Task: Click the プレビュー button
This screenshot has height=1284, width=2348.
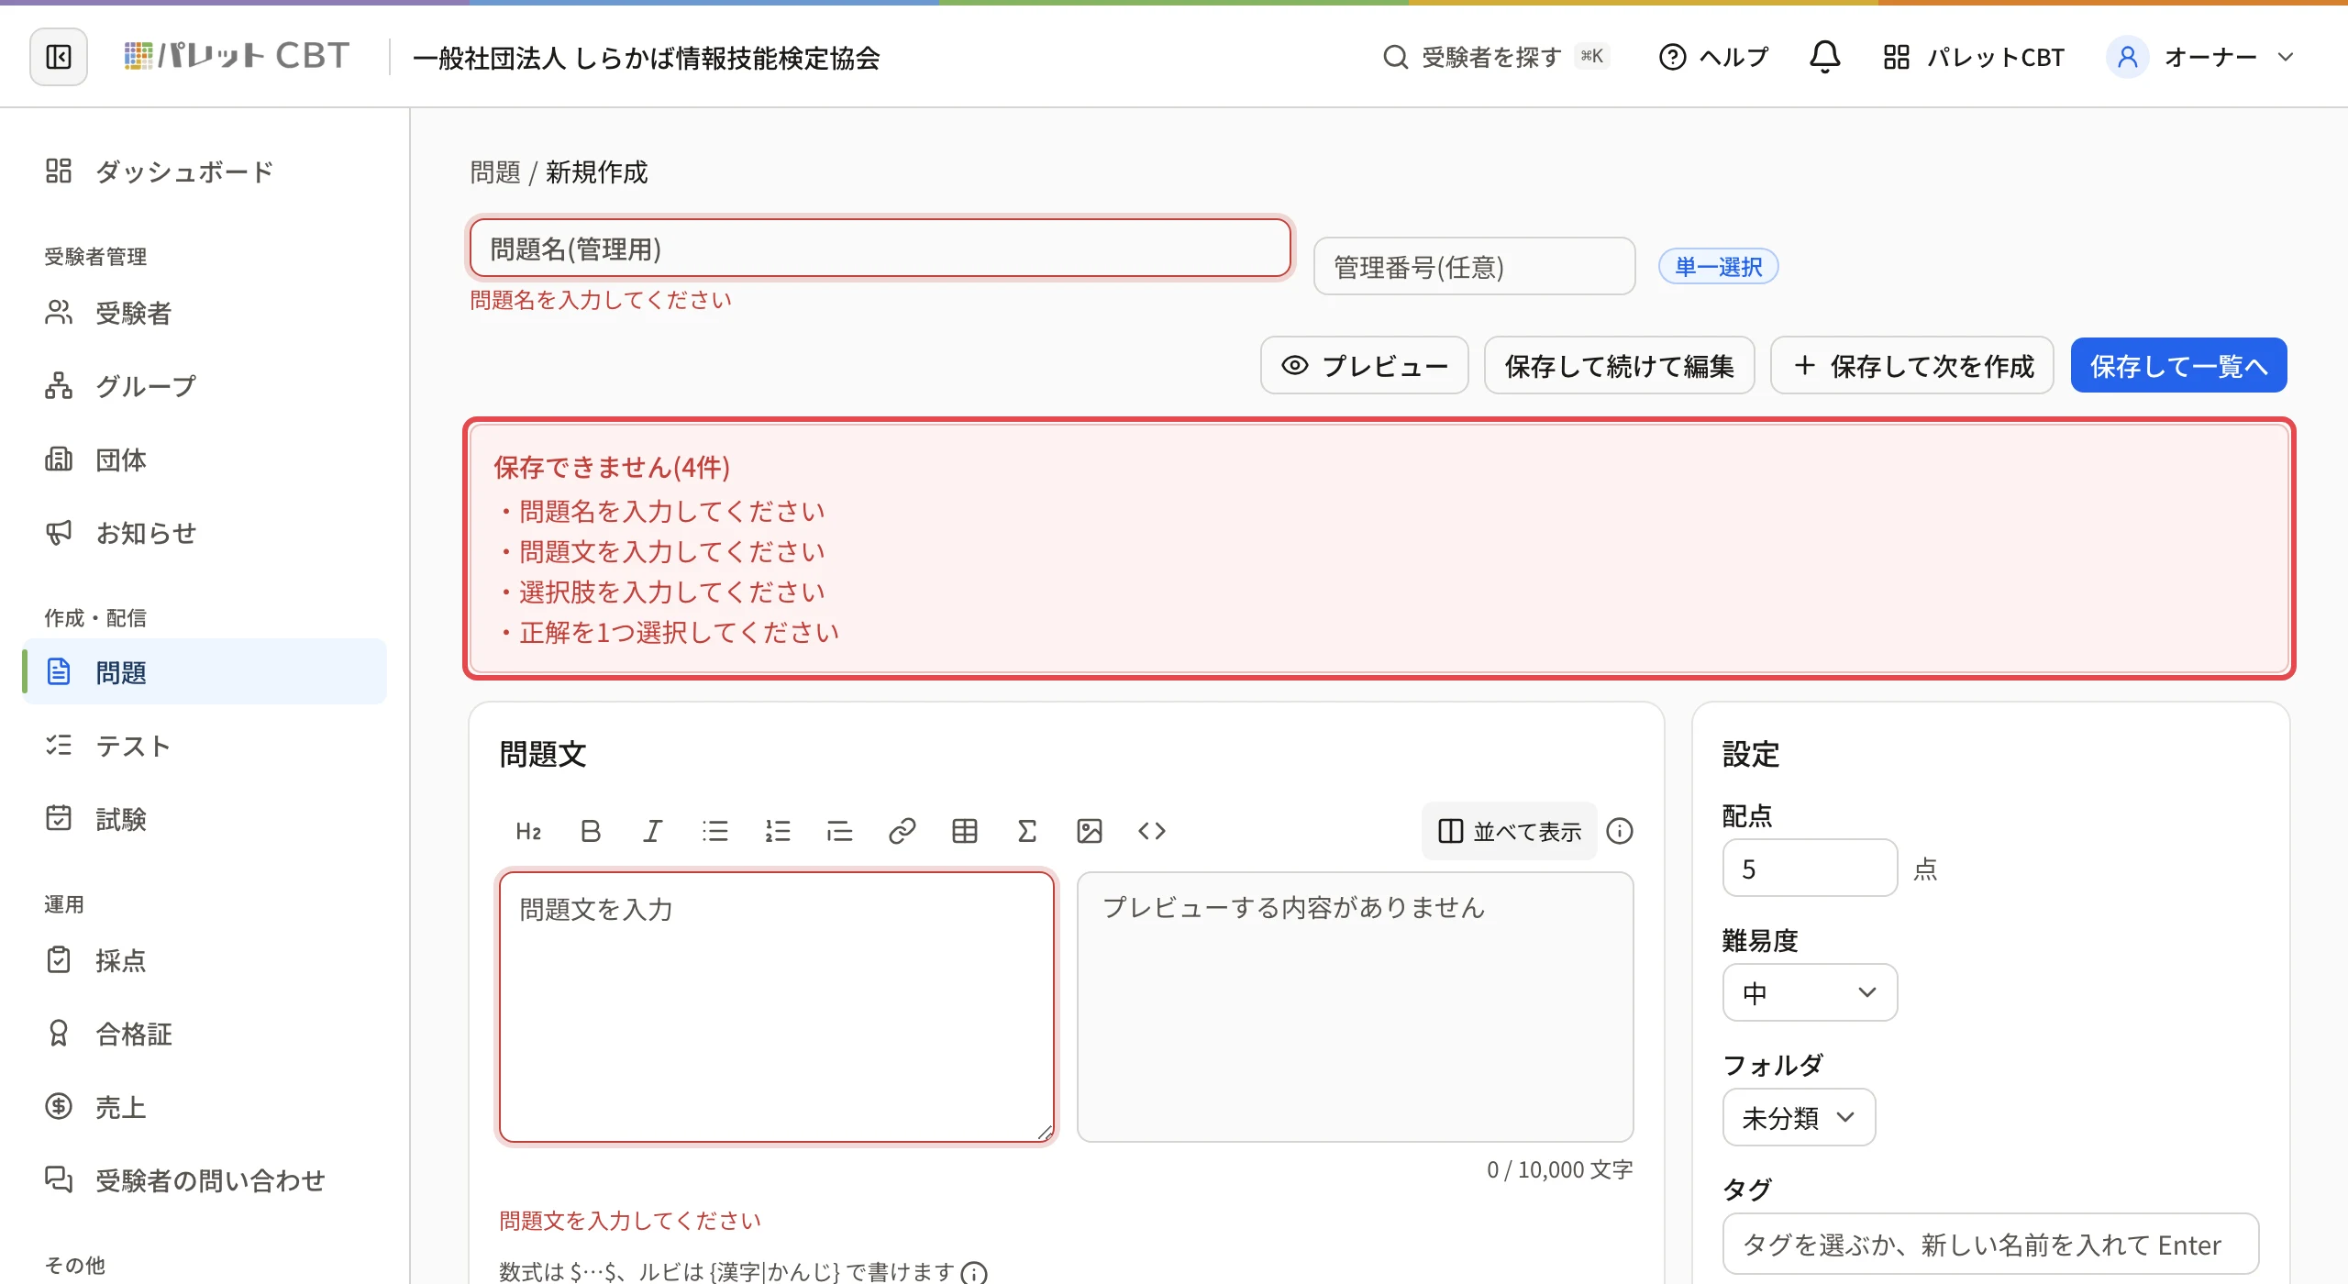Action: (1364, 365)
